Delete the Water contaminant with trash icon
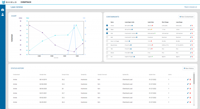The image size is (200, 109). (192, 30)
